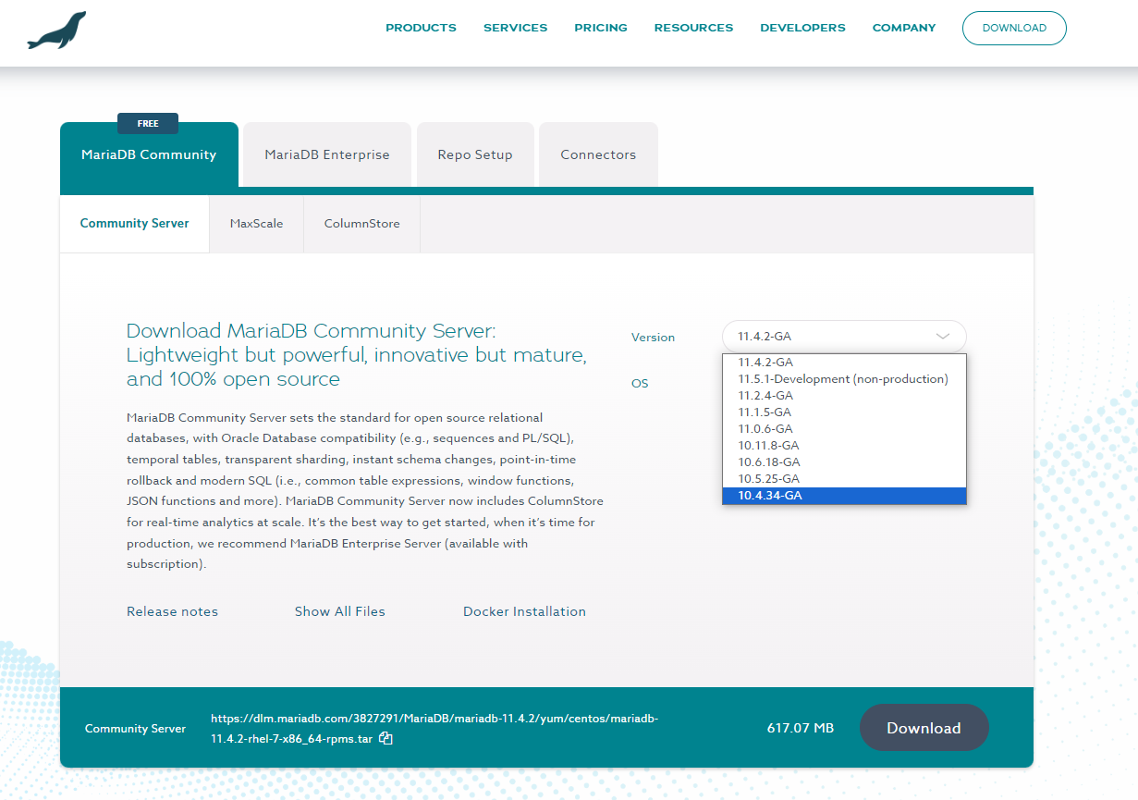
Task: Open the Developers menu
Action: 802,28
